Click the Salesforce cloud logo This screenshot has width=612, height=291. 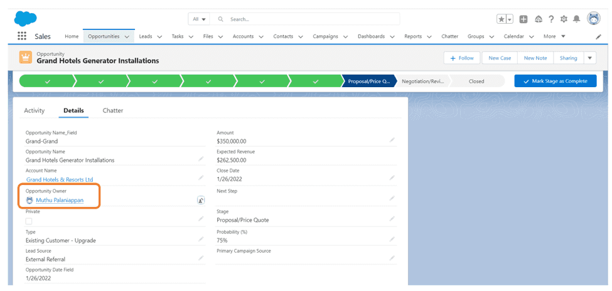[x=25, y=18]
